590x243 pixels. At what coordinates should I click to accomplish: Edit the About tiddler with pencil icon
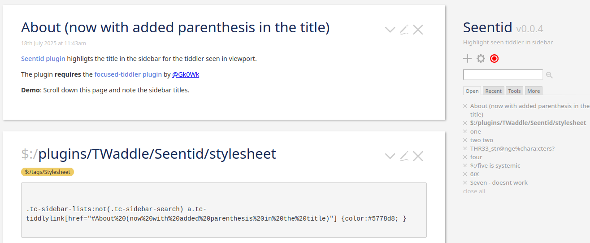pos(404,30)
